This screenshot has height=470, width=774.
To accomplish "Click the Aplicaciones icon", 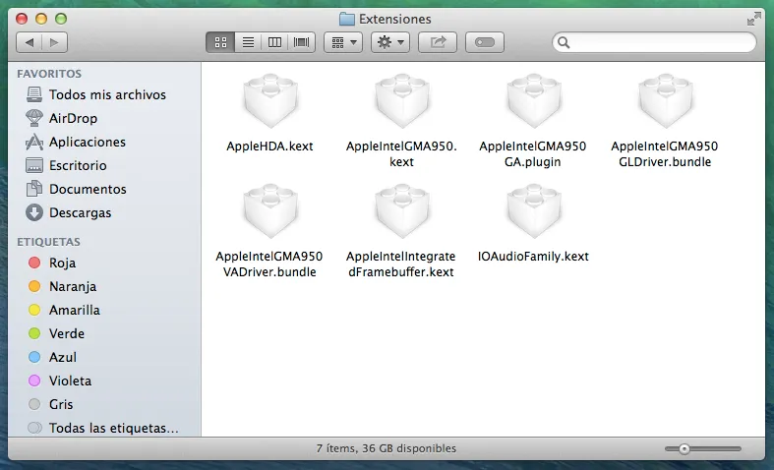I will point(34,143).
